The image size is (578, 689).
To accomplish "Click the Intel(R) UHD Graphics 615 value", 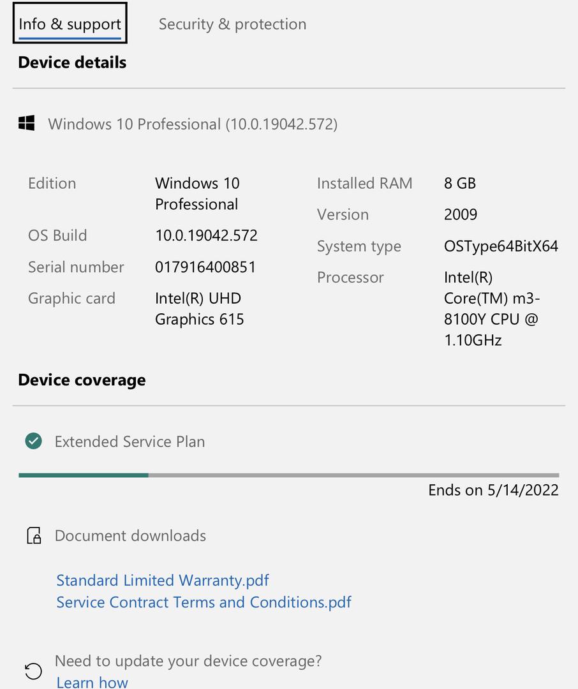I will click(x=199, y=309).
